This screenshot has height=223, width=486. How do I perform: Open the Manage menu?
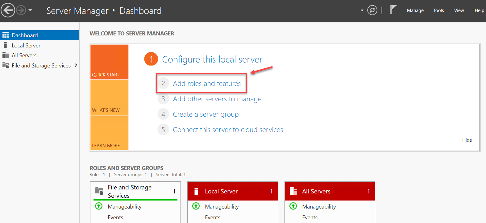(415, 10)
